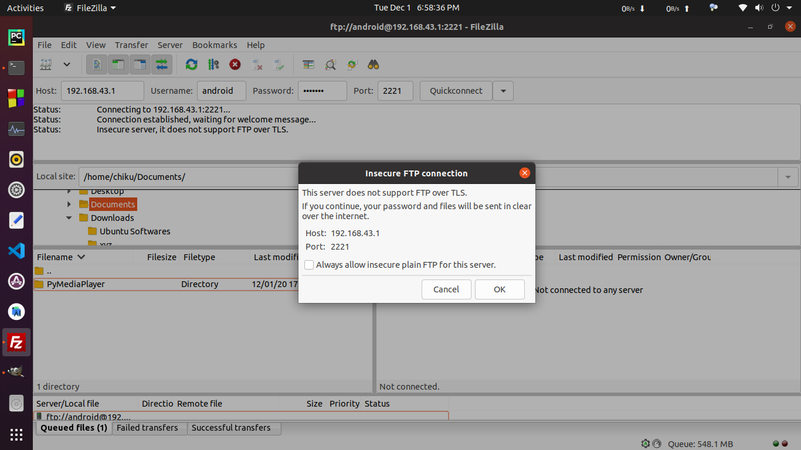
Task: Click Cancel in Insecure FTP dialog
Action: click(x=446, y=289)
